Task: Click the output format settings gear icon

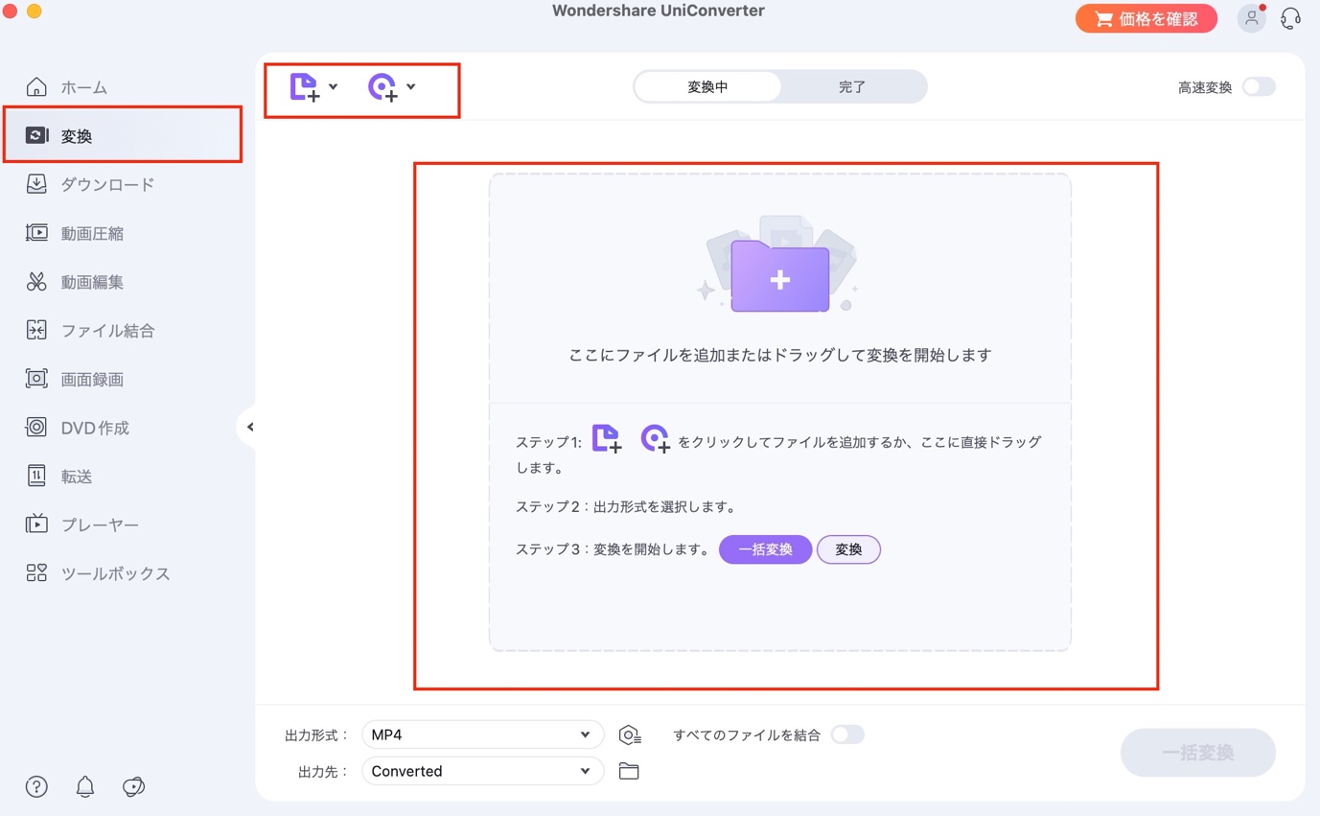Action: [629, 735]
